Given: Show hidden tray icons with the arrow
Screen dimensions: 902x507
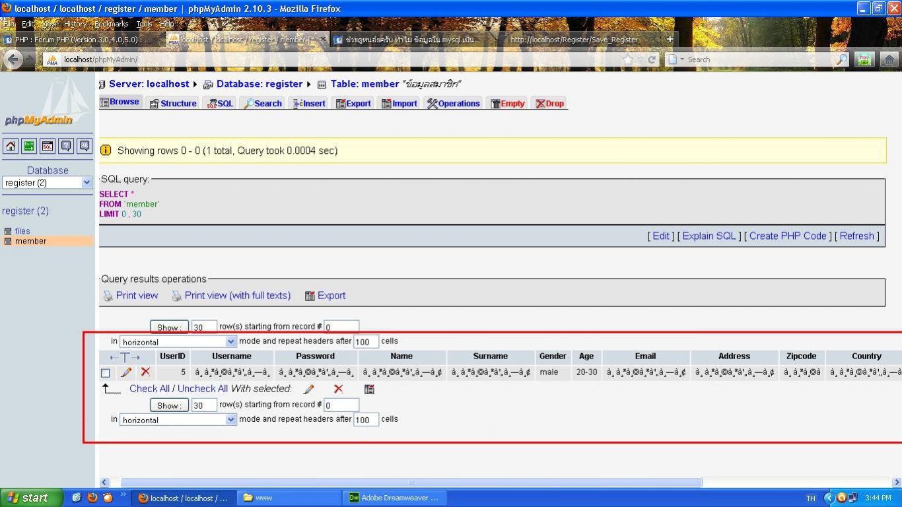Looking at the screenshot, I should click(829, 498).
